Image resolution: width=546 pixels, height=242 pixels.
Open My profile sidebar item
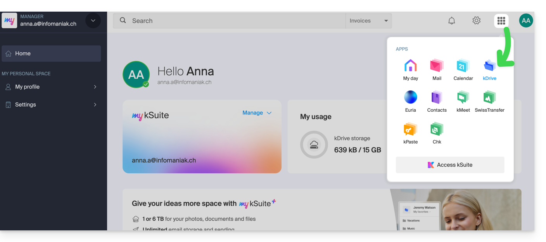(51, 87)
